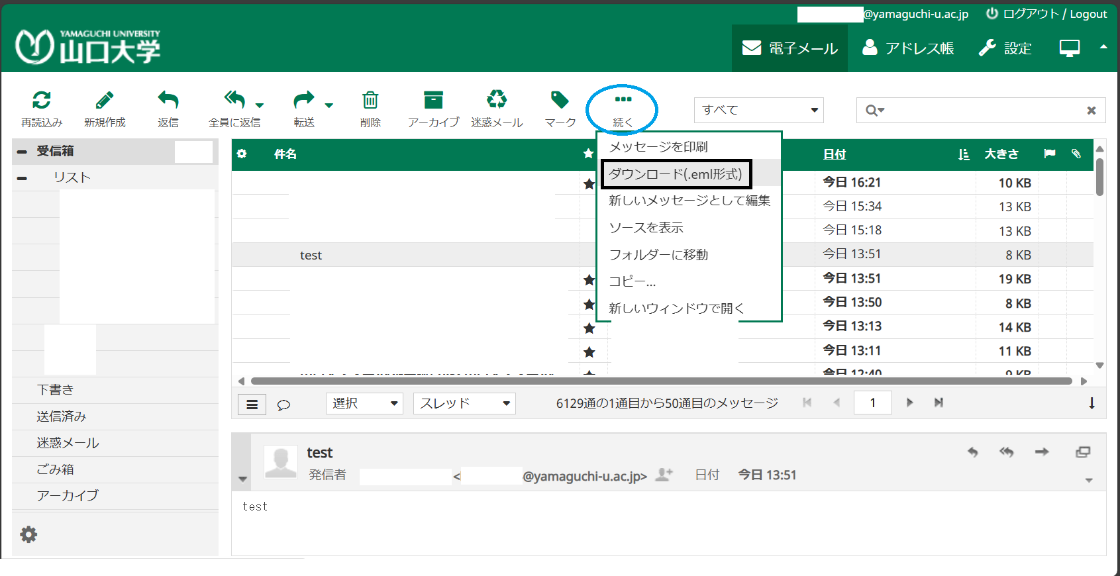Screen dimensions: 1120x576
Task: Choose コピー... from the menu
Action: pos(689,281)
